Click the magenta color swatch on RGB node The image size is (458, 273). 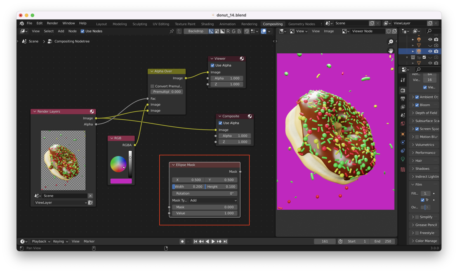(121, 181)
